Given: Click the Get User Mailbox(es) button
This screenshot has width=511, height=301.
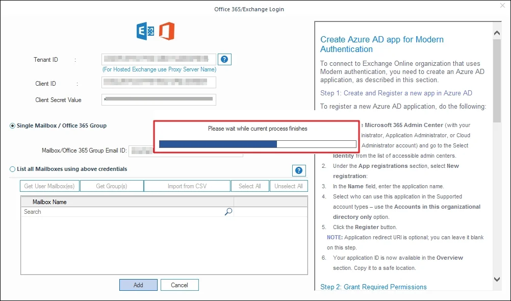Looking at the screenshot, I should tap(49, 186).
